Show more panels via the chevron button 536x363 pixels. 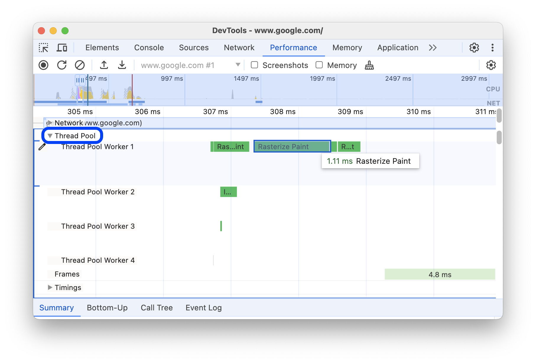click(x=433, y=48)
